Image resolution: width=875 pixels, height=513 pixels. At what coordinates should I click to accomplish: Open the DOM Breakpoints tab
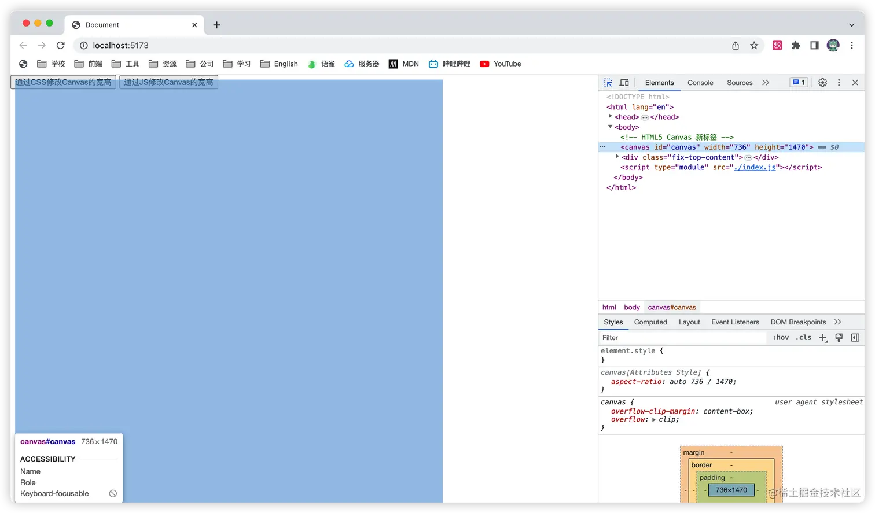click(798, 322)
